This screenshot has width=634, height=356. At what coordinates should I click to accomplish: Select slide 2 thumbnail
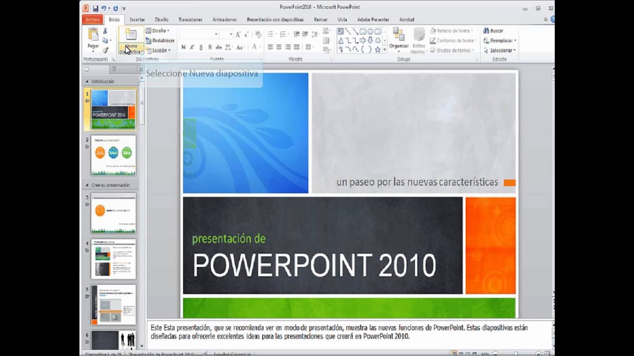(x=113, y=155)
